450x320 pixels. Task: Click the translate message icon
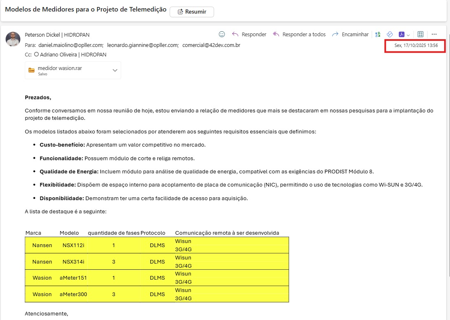378,35
